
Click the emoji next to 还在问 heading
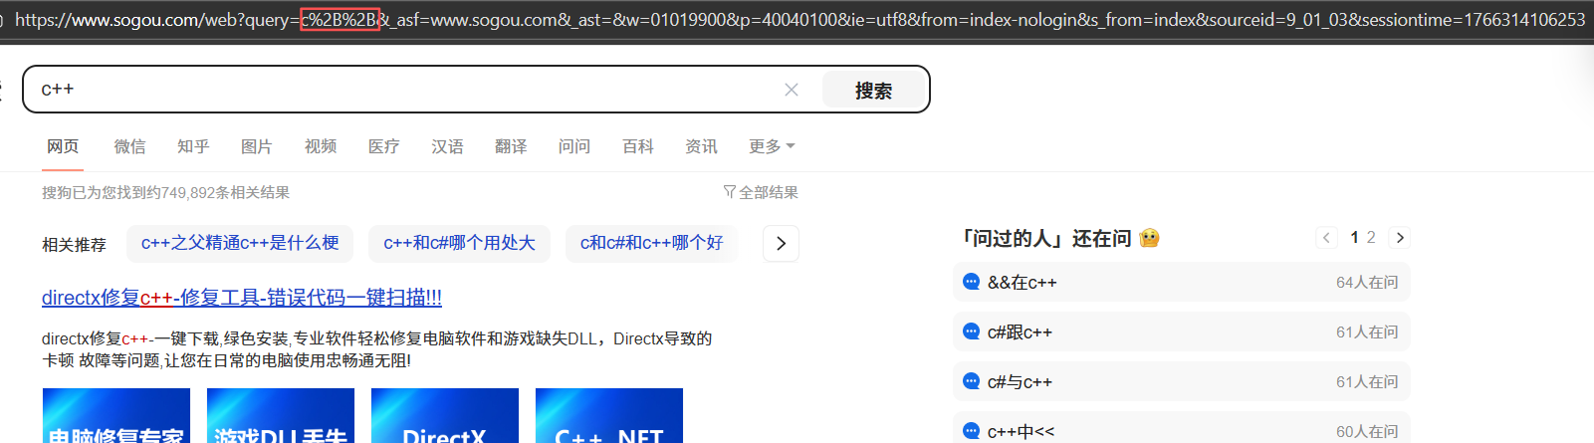[1149, 238]
